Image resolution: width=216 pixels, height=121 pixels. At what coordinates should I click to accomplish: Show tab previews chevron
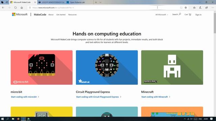[101, 2]
